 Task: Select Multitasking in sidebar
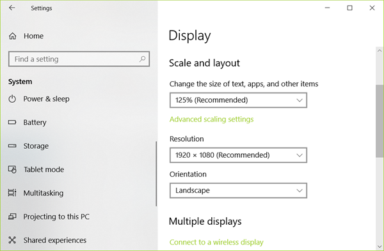click(44, 193)
